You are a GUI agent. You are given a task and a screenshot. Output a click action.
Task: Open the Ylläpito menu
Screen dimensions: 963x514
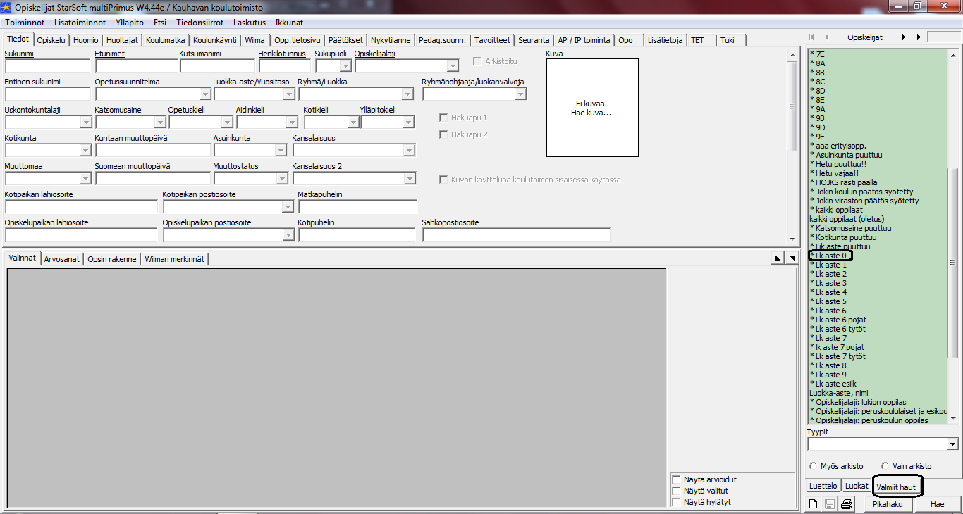tap(129, 23)
